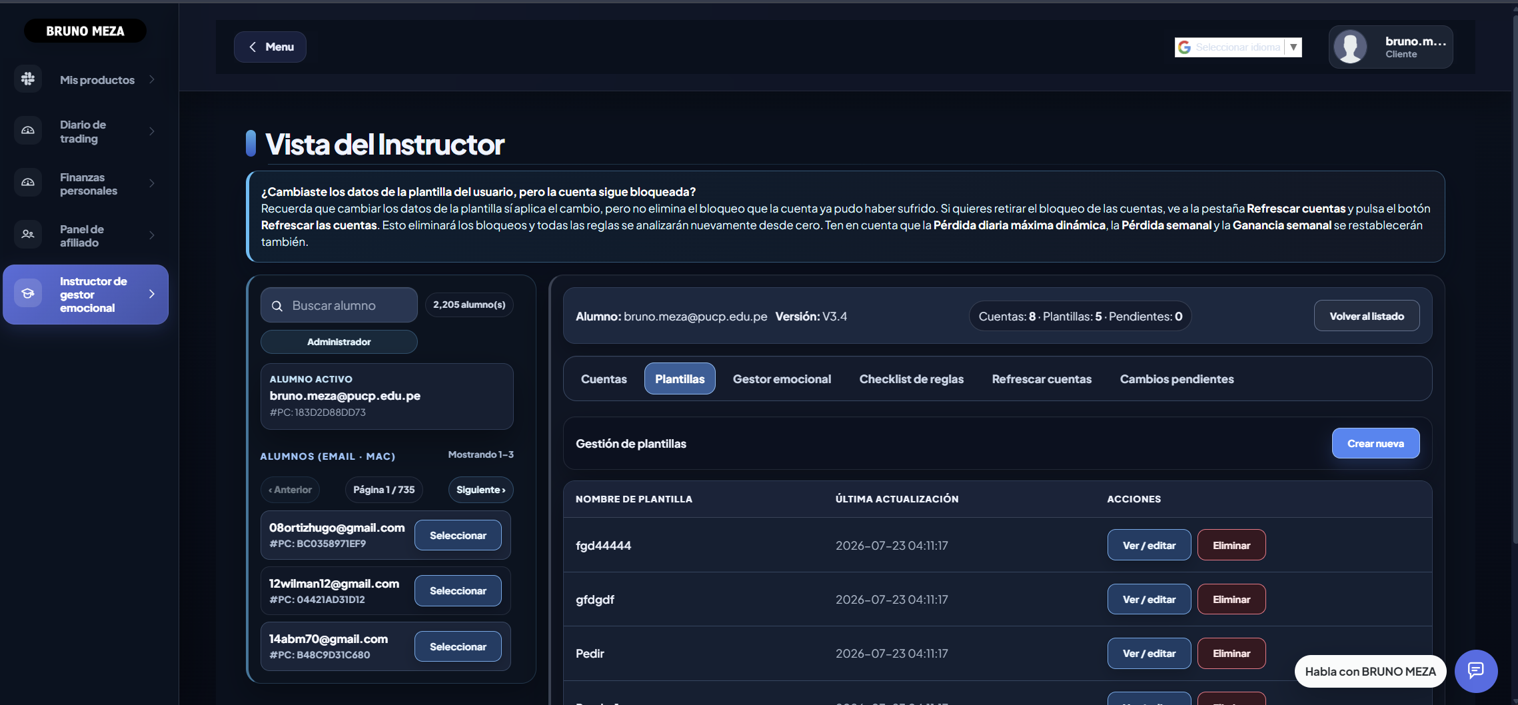Delete the fgd44444 template
Viewport: 1518px width, 705px height.
[1231, 545]
